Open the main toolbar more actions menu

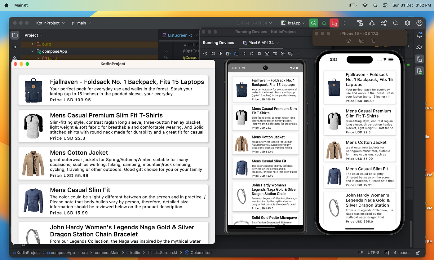tap(344, 23)
